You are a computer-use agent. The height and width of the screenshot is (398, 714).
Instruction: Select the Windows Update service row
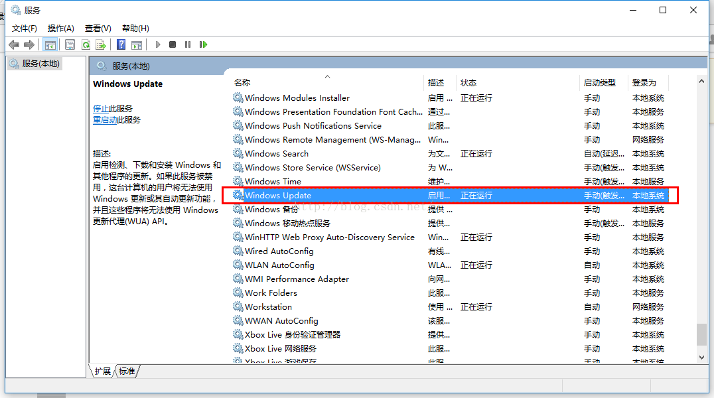pyautogui.click(x=450, y=196)
